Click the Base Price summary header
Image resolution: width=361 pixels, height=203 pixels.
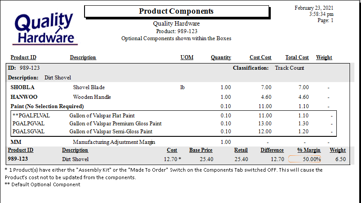coord(201,150)
